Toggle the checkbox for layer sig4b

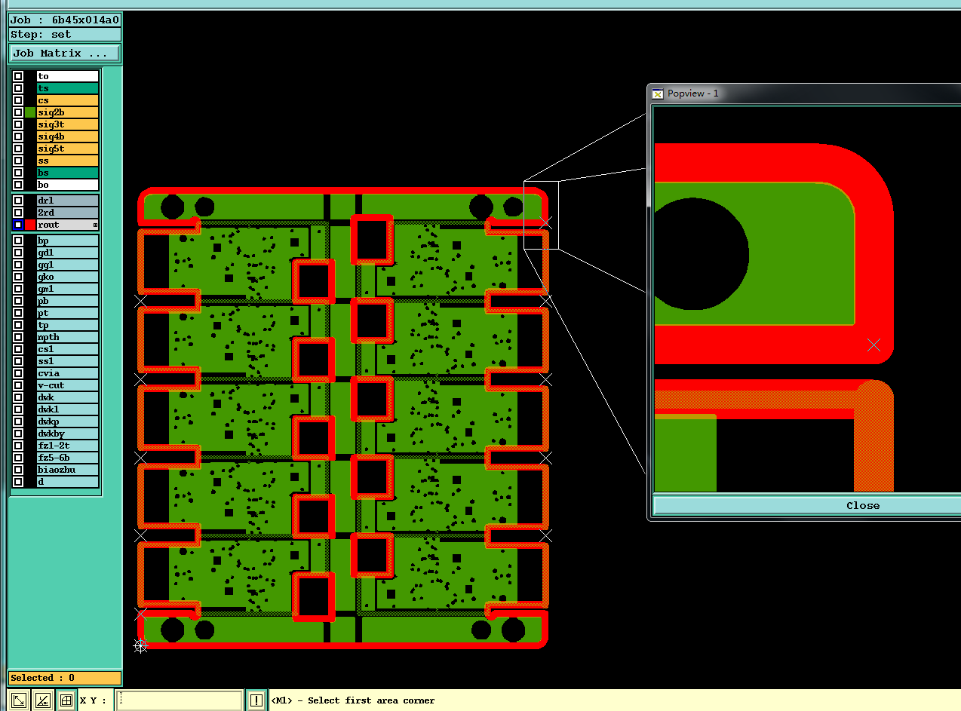[x=18, y=136]
